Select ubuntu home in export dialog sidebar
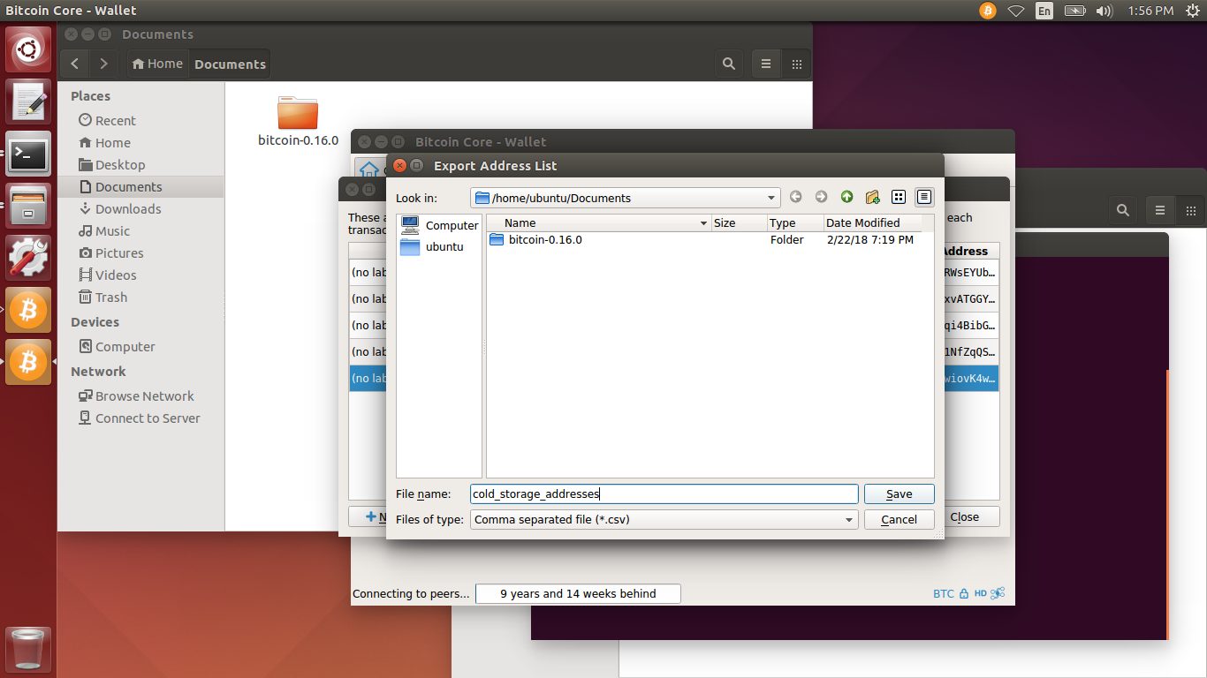Image resolution: width=1207 pixels, height=678 pixels. click(439, 246)
